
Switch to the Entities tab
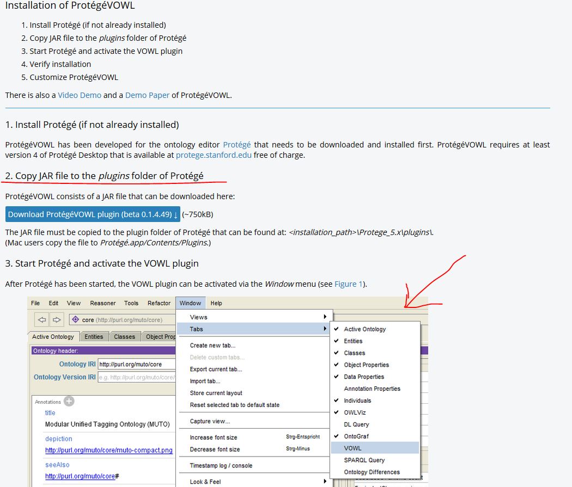[x=94, y=337]
